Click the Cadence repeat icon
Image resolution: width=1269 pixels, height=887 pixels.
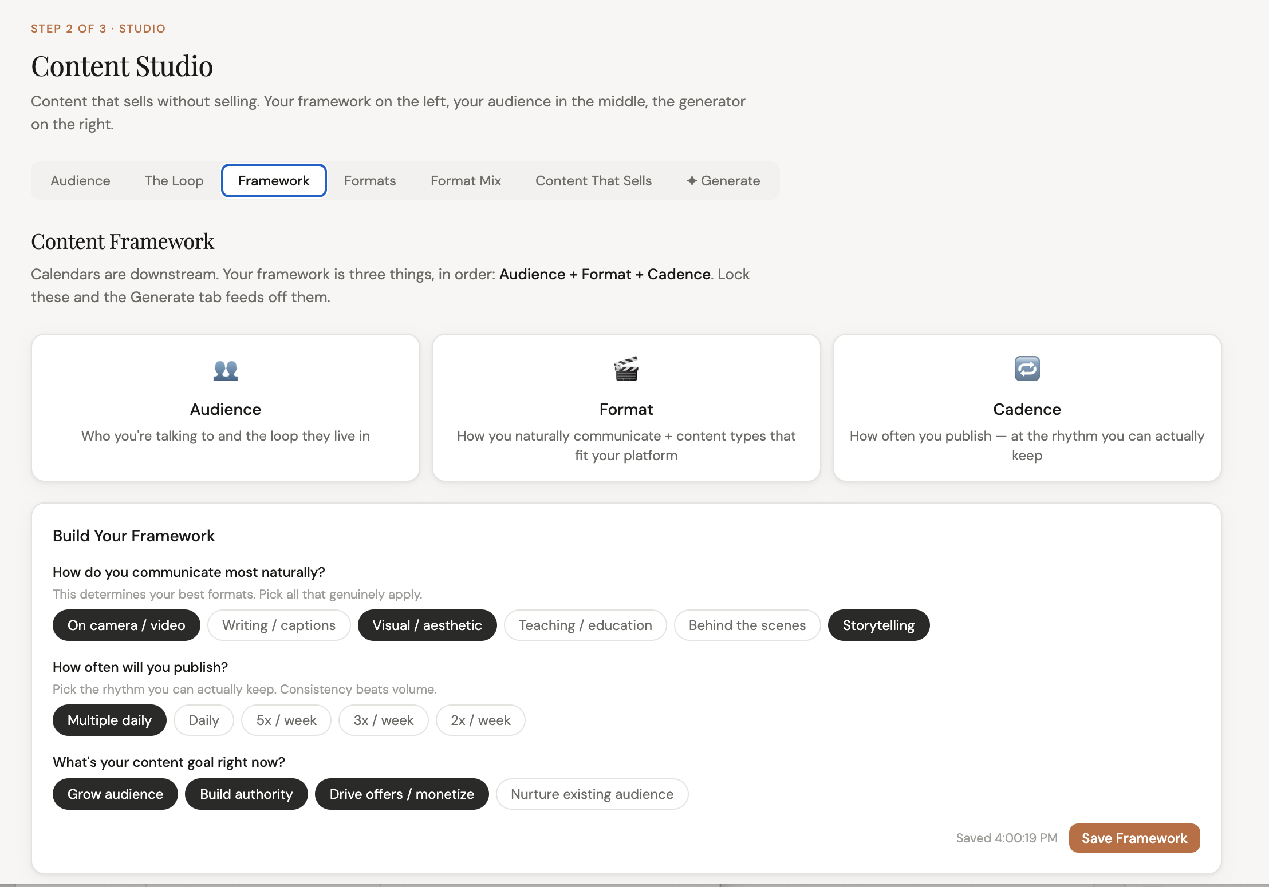click(1027, 369)
